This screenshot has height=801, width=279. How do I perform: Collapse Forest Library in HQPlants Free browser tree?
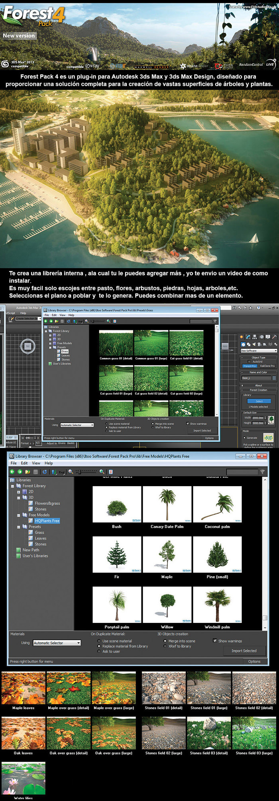coord(12,486)
